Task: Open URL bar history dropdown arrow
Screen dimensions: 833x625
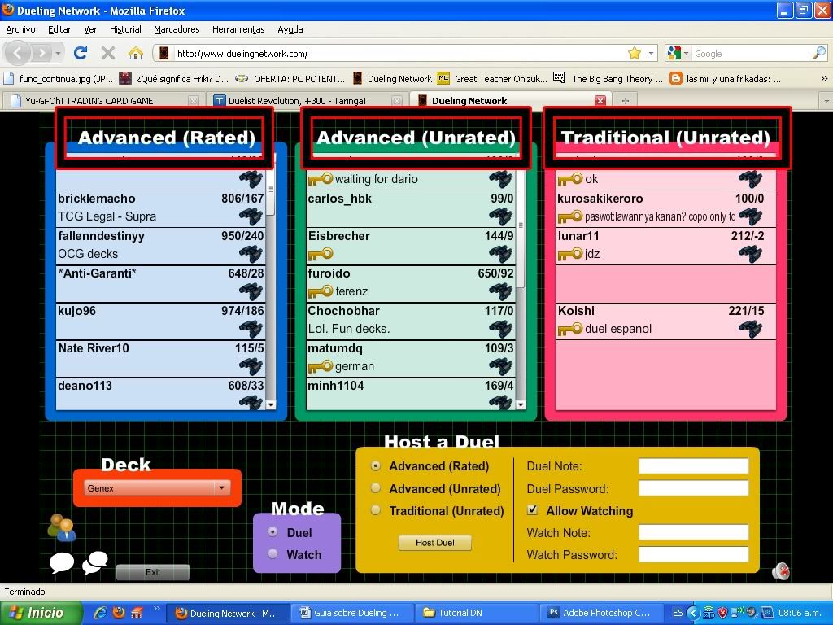Action: [652, 53]
